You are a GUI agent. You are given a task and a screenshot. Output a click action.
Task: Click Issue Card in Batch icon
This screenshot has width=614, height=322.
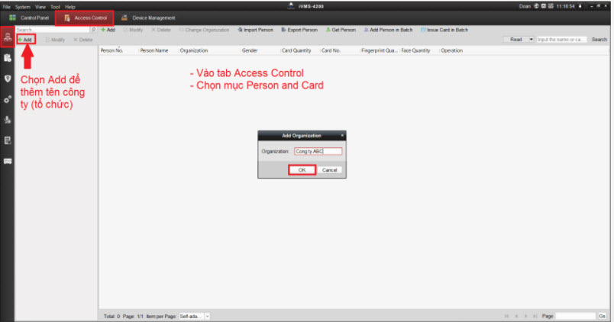(x=423, y=30)
